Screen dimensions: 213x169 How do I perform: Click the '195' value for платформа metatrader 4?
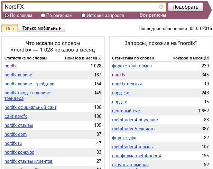click(205, 156)
